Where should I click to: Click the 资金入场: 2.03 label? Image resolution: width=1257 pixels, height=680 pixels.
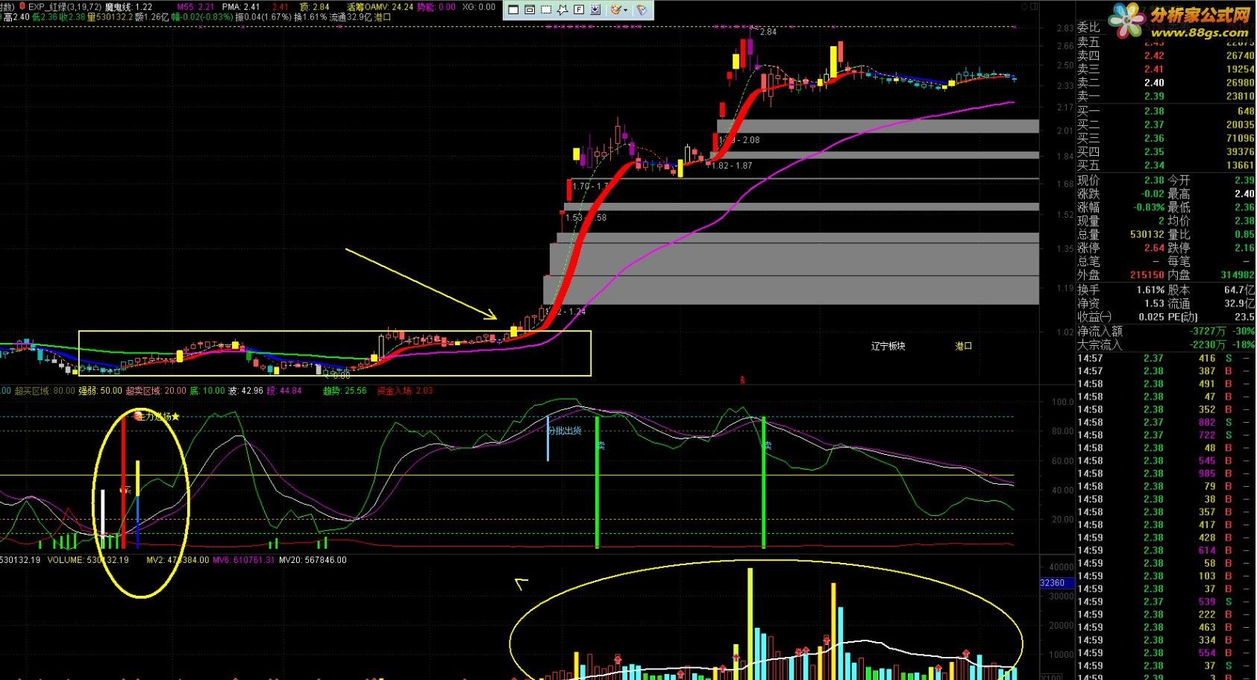(404, 391)
